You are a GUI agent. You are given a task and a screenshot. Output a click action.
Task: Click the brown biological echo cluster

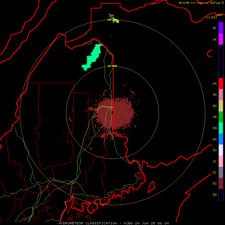pos(114,114)
